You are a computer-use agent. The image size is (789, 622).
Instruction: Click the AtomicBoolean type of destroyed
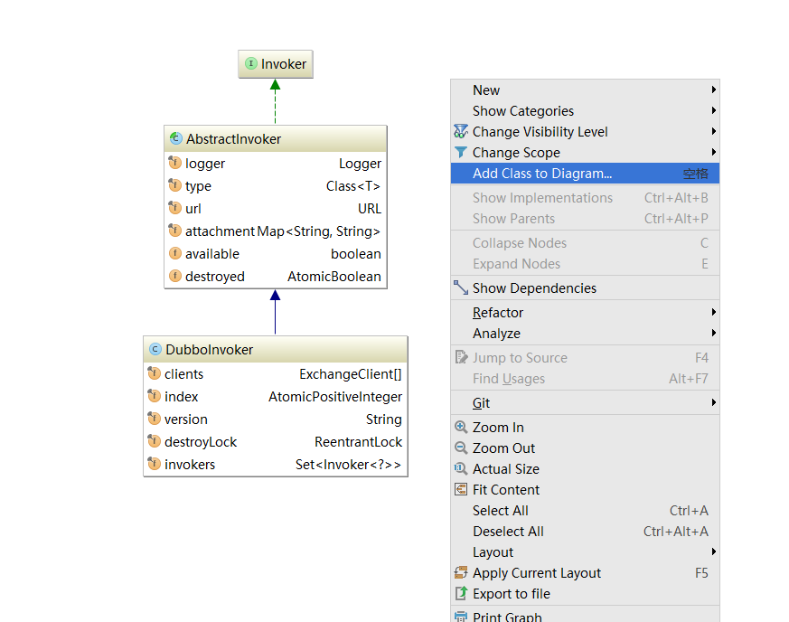pyautogui.click(x=334, y=277)
